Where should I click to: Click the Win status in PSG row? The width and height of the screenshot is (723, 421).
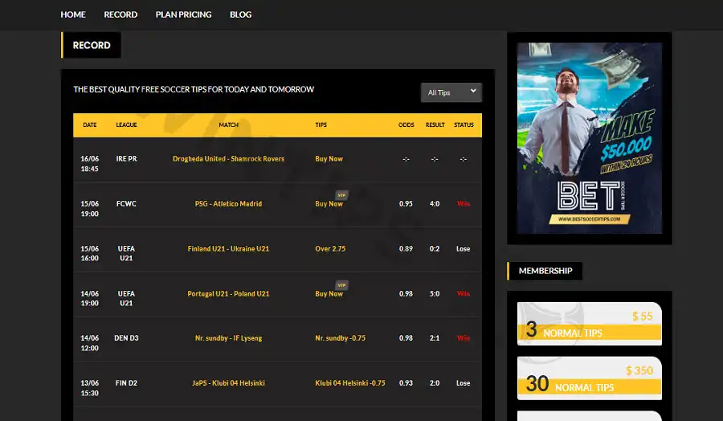(464, 203)
